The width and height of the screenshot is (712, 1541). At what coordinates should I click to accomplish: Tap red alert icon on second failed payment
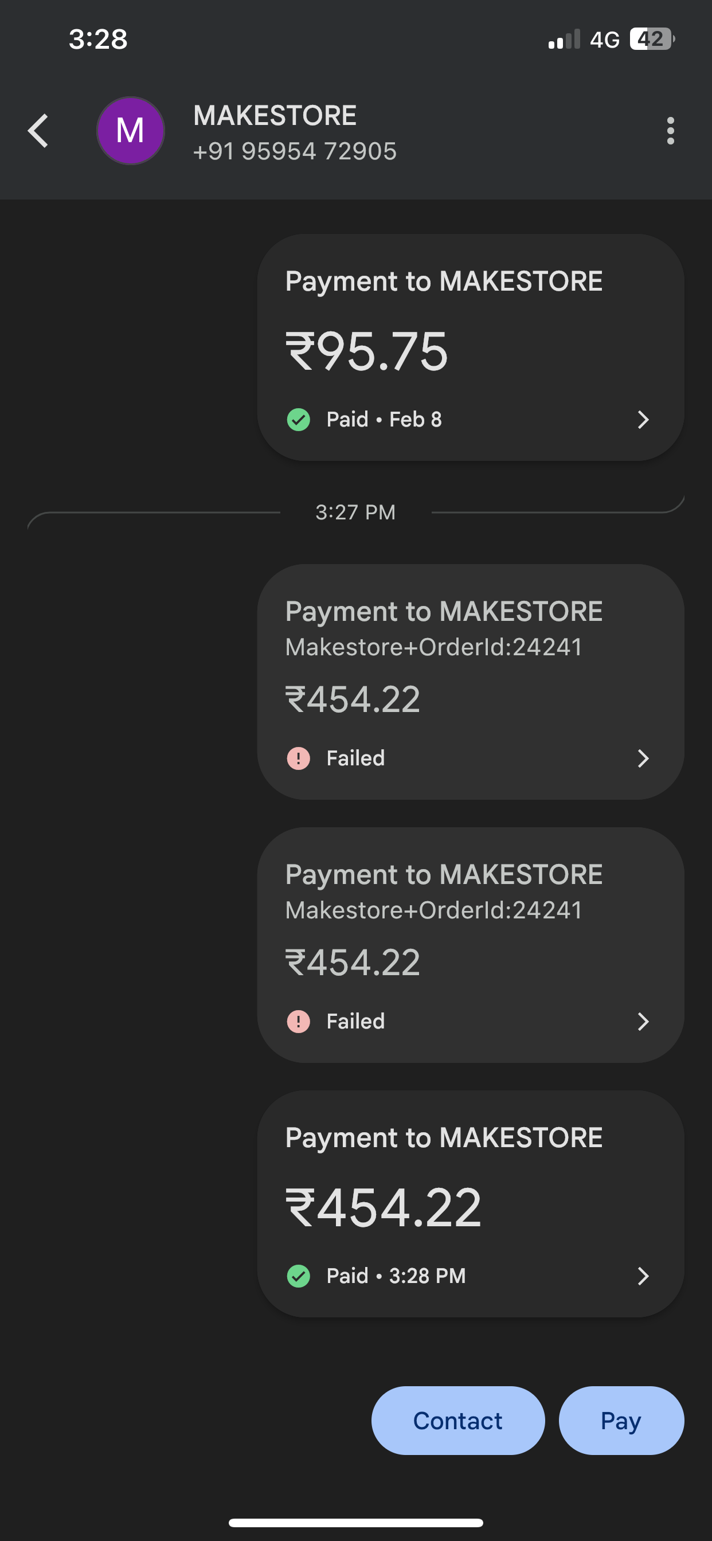point(299,1021)
